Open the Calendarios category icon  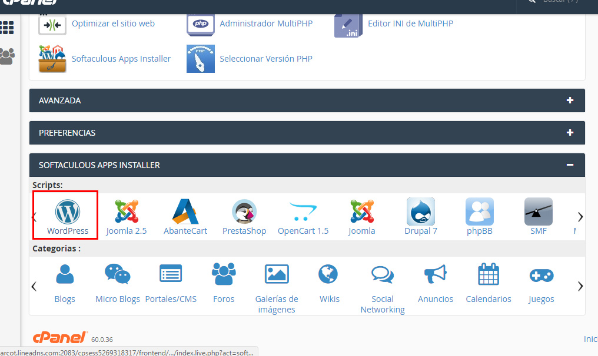point(489,274)
